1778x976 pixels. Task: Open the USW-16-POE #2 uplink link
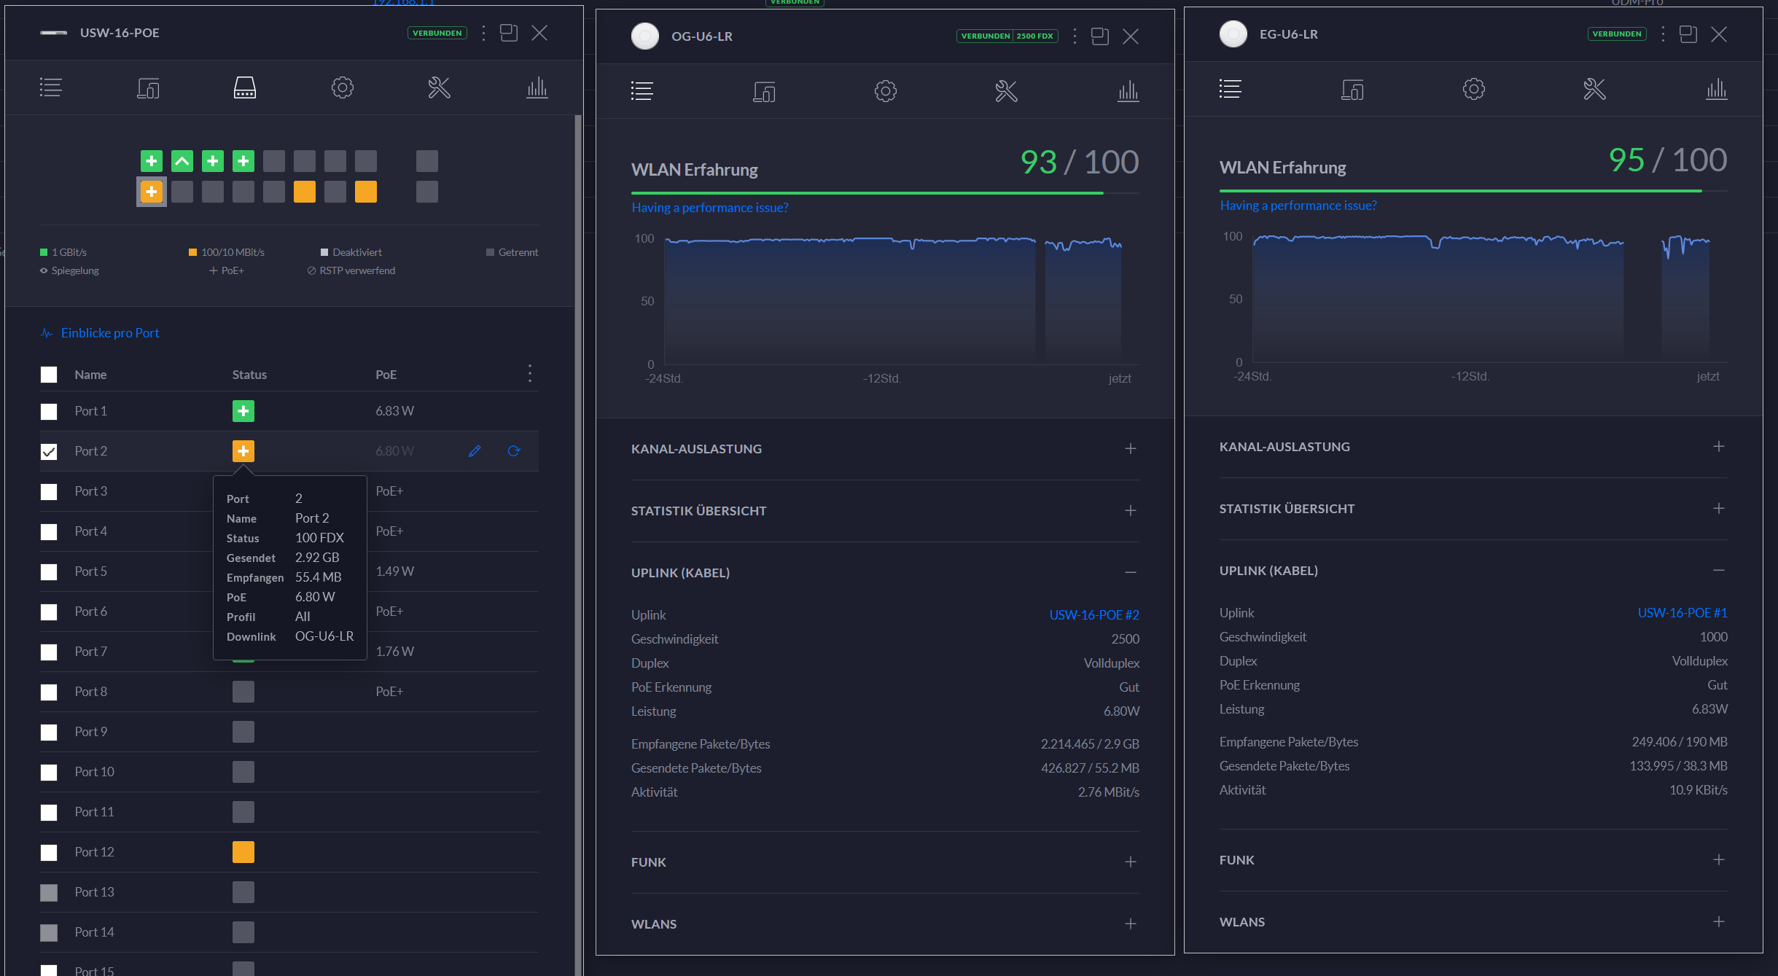1093,615
